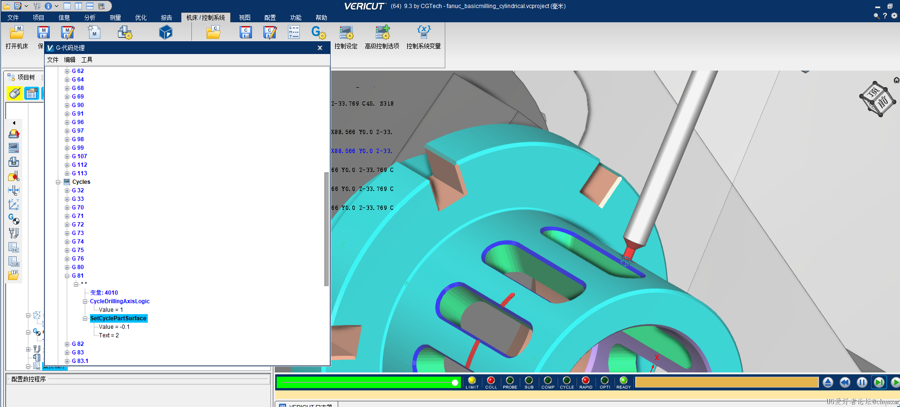The image size is (900, 407).
Task: Click the mouse icon in project tree panel
Action: coord(14,93)
